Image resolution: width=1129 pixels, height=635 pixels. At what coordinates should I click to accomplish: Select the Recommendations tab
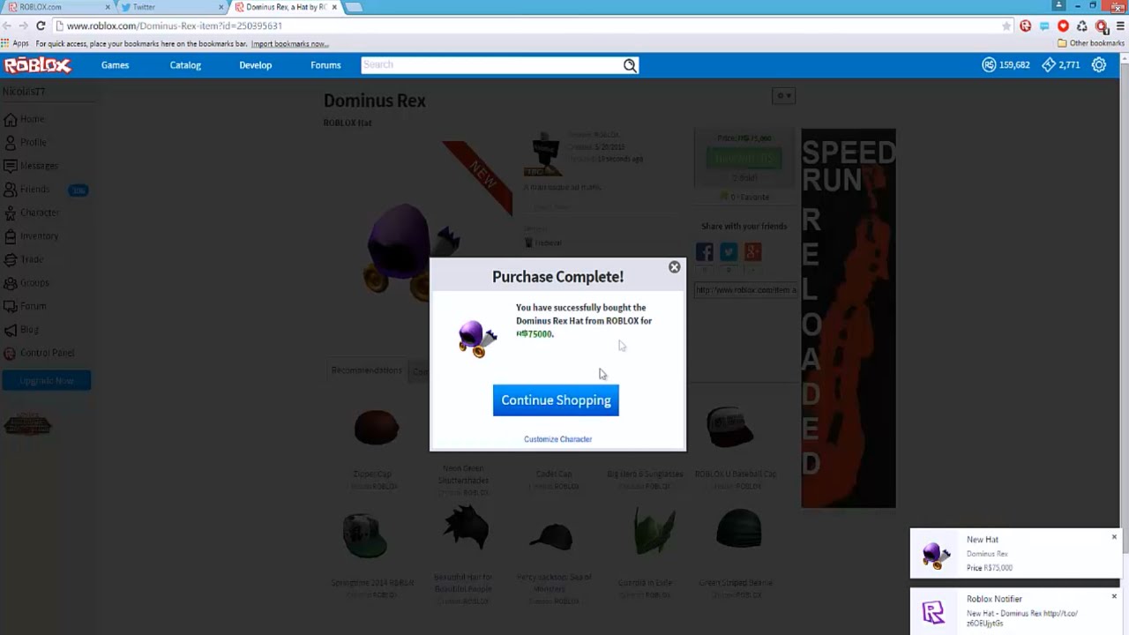point(367,370)
